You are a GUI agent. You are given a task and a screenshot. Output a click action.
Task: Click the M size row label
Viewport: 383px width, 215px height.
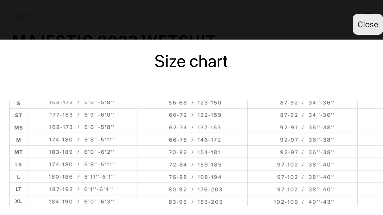18,140
